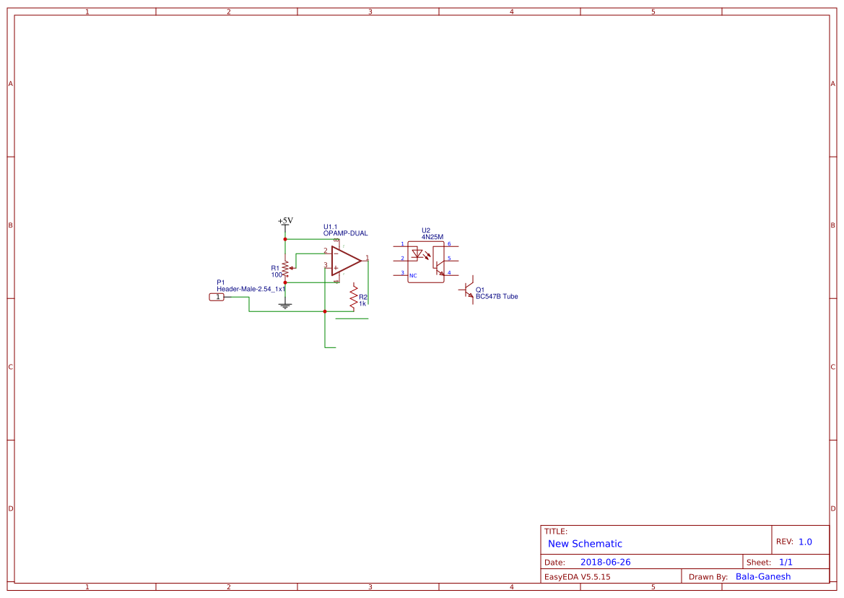Viewport: 844px width, 598px height.
Task: Select the op-amp triangle symbol U1.1
Action: [346, 261]
